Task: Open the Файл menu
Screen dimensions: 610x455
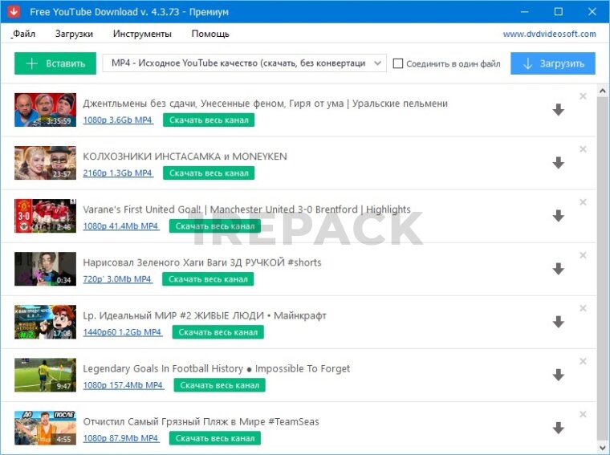Action: pyautogui.click(x=24, y=34)
